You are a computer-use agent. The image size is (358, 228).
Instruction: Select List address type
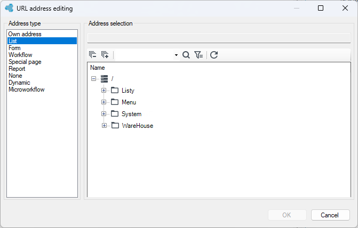(x=42, y=41)
